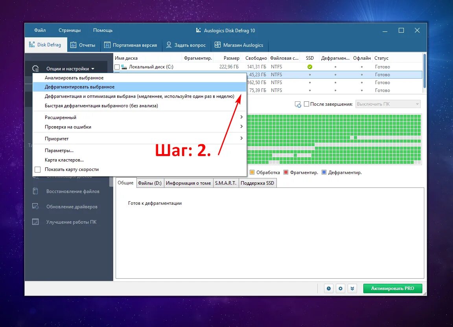
Task: Click the 75,39 ГБ free space cell
Action: click(x=258, y=90)
